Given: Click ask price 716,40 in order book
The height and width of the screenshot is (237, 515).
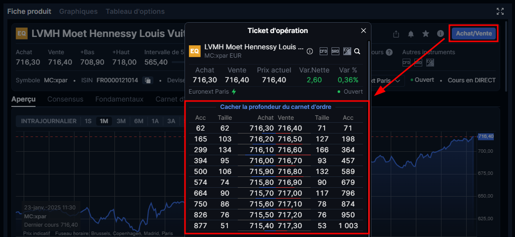Looking at the screenshot, I should pyautogui.click(x=290, y=128).
